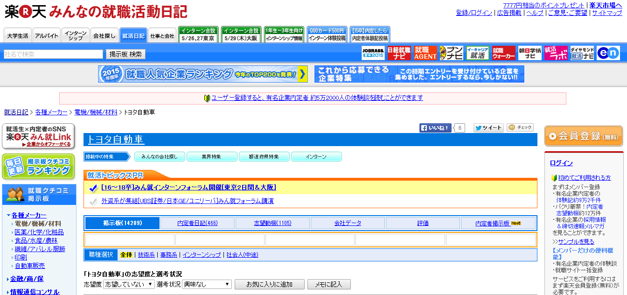627x295 pixels.
Task: Click 業界特集 feature button
Action: [212, 157]
